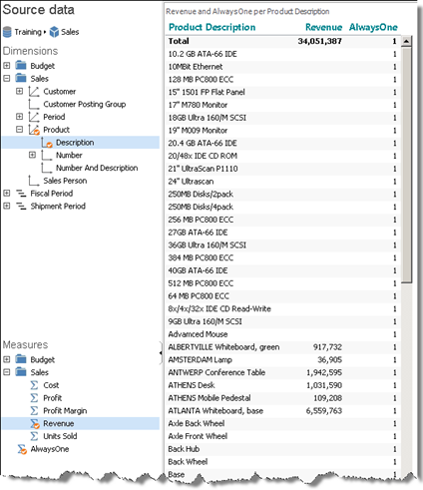Sort by Revenue column header
The image size is (423, 490).
tap(323, 27)
